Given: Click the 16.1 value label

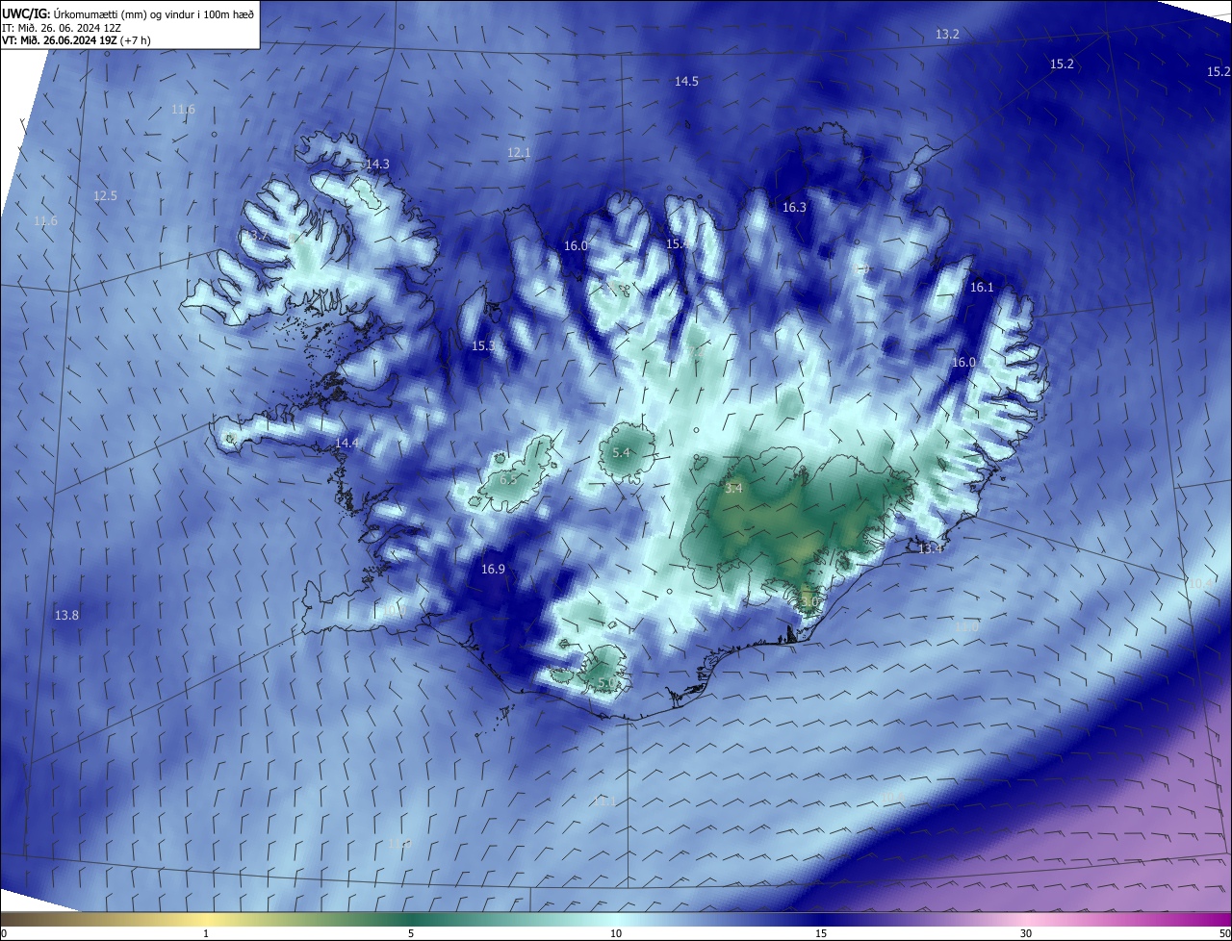Looking at the screenshot, I should (x=982, y=288).
